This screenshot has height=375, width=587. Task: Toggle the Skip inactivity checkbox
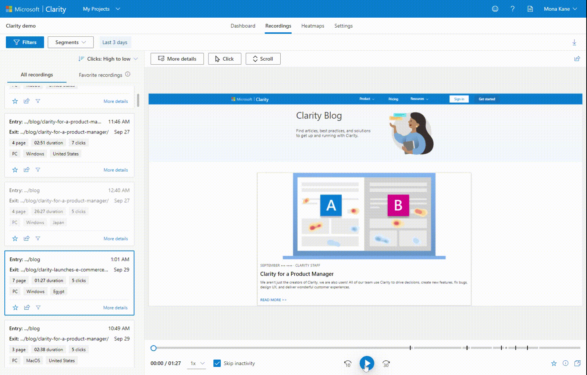coord(217,363)
